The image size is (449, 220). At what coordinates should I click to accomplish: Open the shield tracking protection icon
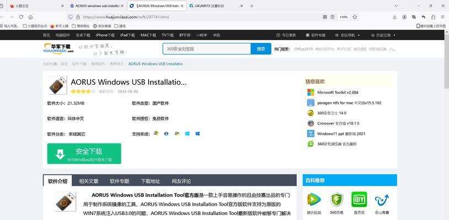(71, 17)
